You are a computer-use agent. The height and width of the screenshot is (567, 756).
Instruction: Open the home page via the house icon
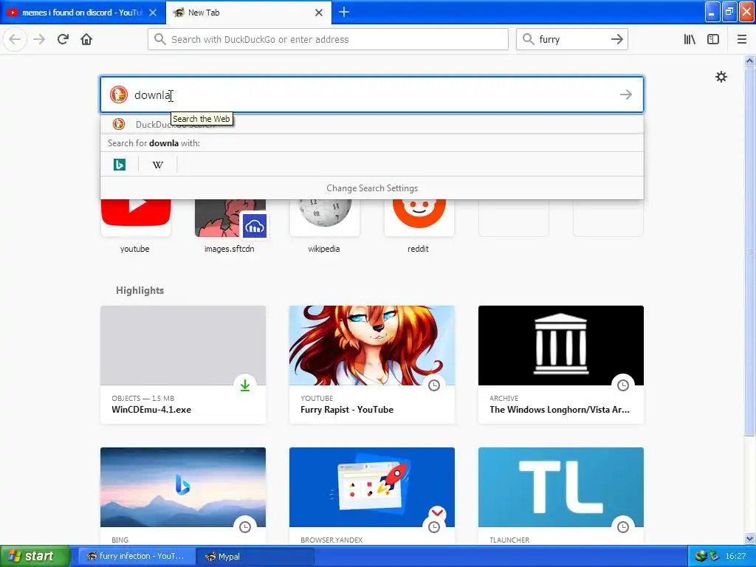point(86,39)
